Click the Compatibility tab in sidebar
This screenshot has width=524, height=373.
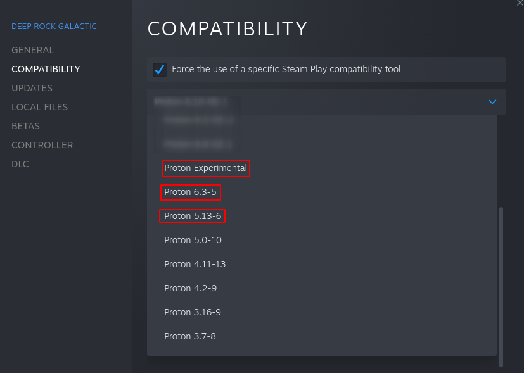pos(46,69)
